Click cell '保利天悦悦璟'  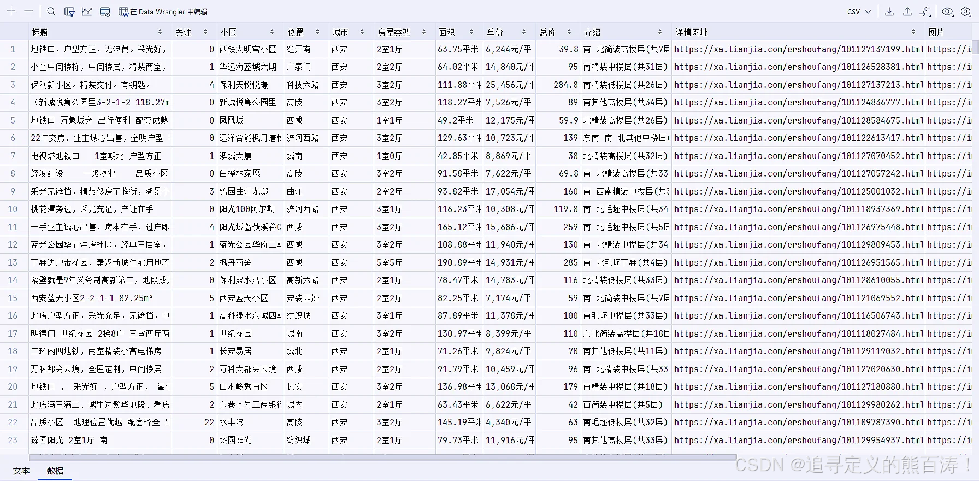click(244, 85)
